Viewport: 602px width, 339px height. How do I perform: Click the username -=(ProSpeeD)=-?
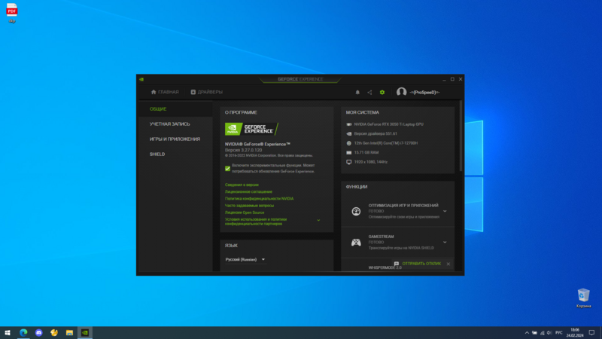[x=424, y=92]
